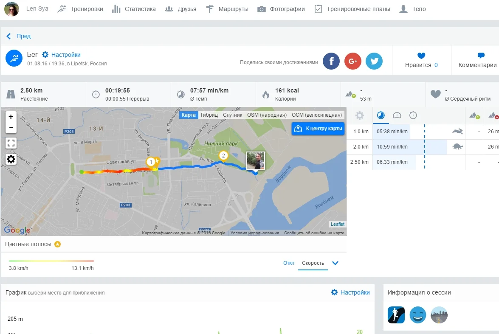Image resolution: width=499 pixels, height=334 pixels.
Task: Toggle fullscreen map view
Action: coord(11,143)
